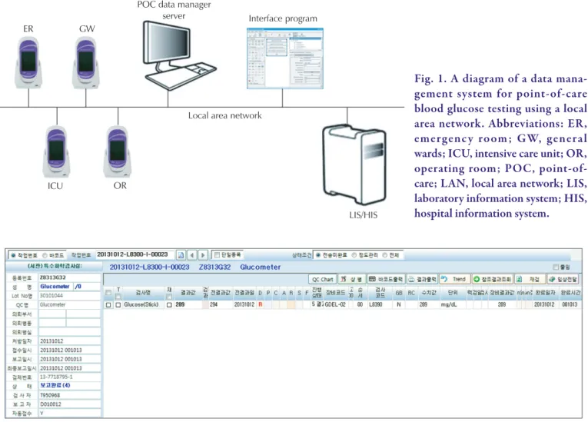Screen dimensions: 588x422
Task: Select the 전체 radio button
Action: tap(385, 255)
